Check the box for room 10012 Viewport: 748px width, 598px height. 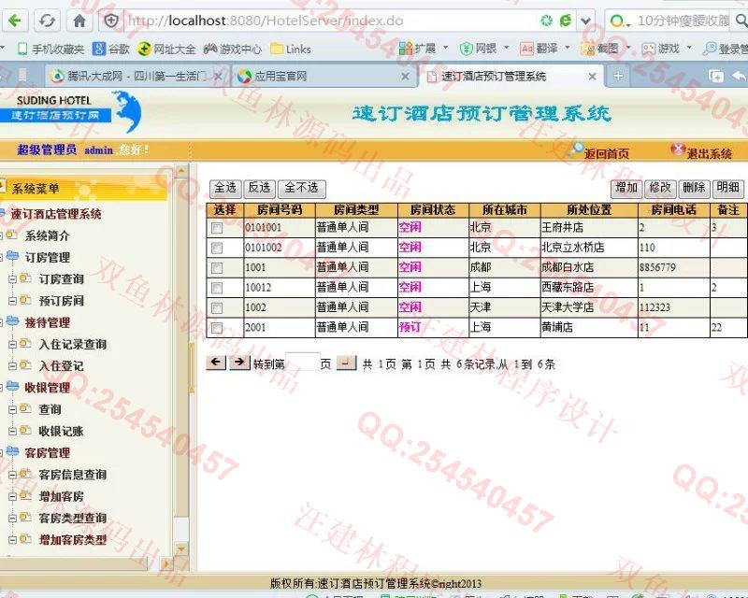(x=217, y=288)
